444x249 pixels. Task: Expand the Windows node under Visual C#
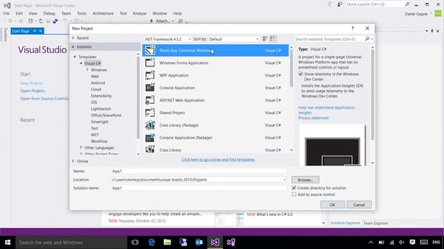point(87,70)
